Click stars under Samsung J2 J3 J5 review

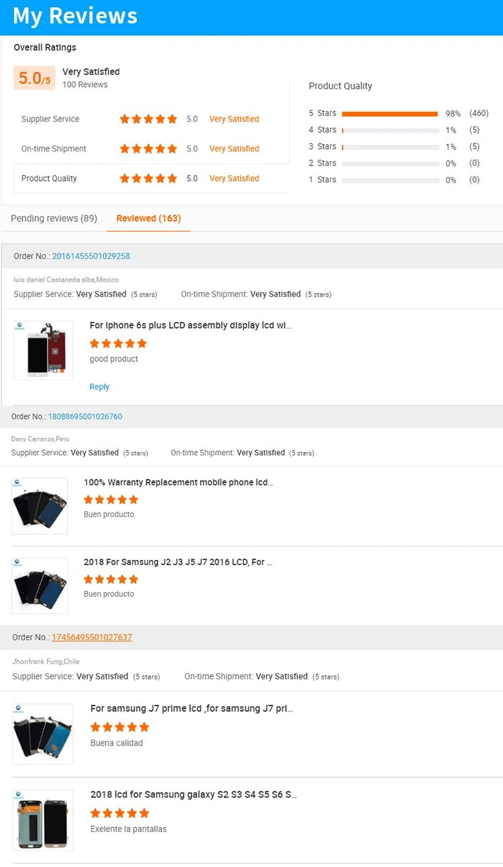[x=111, y=579]
